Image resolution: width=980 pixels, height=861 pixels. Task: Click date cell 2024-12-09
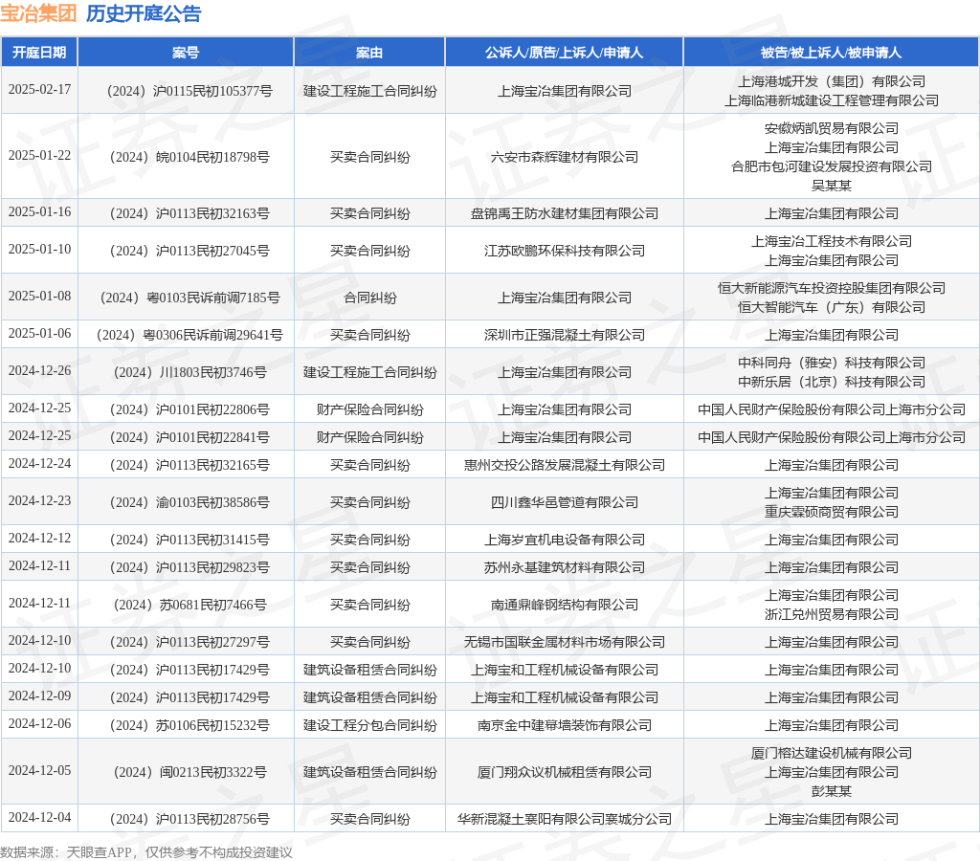click(39, 695)
